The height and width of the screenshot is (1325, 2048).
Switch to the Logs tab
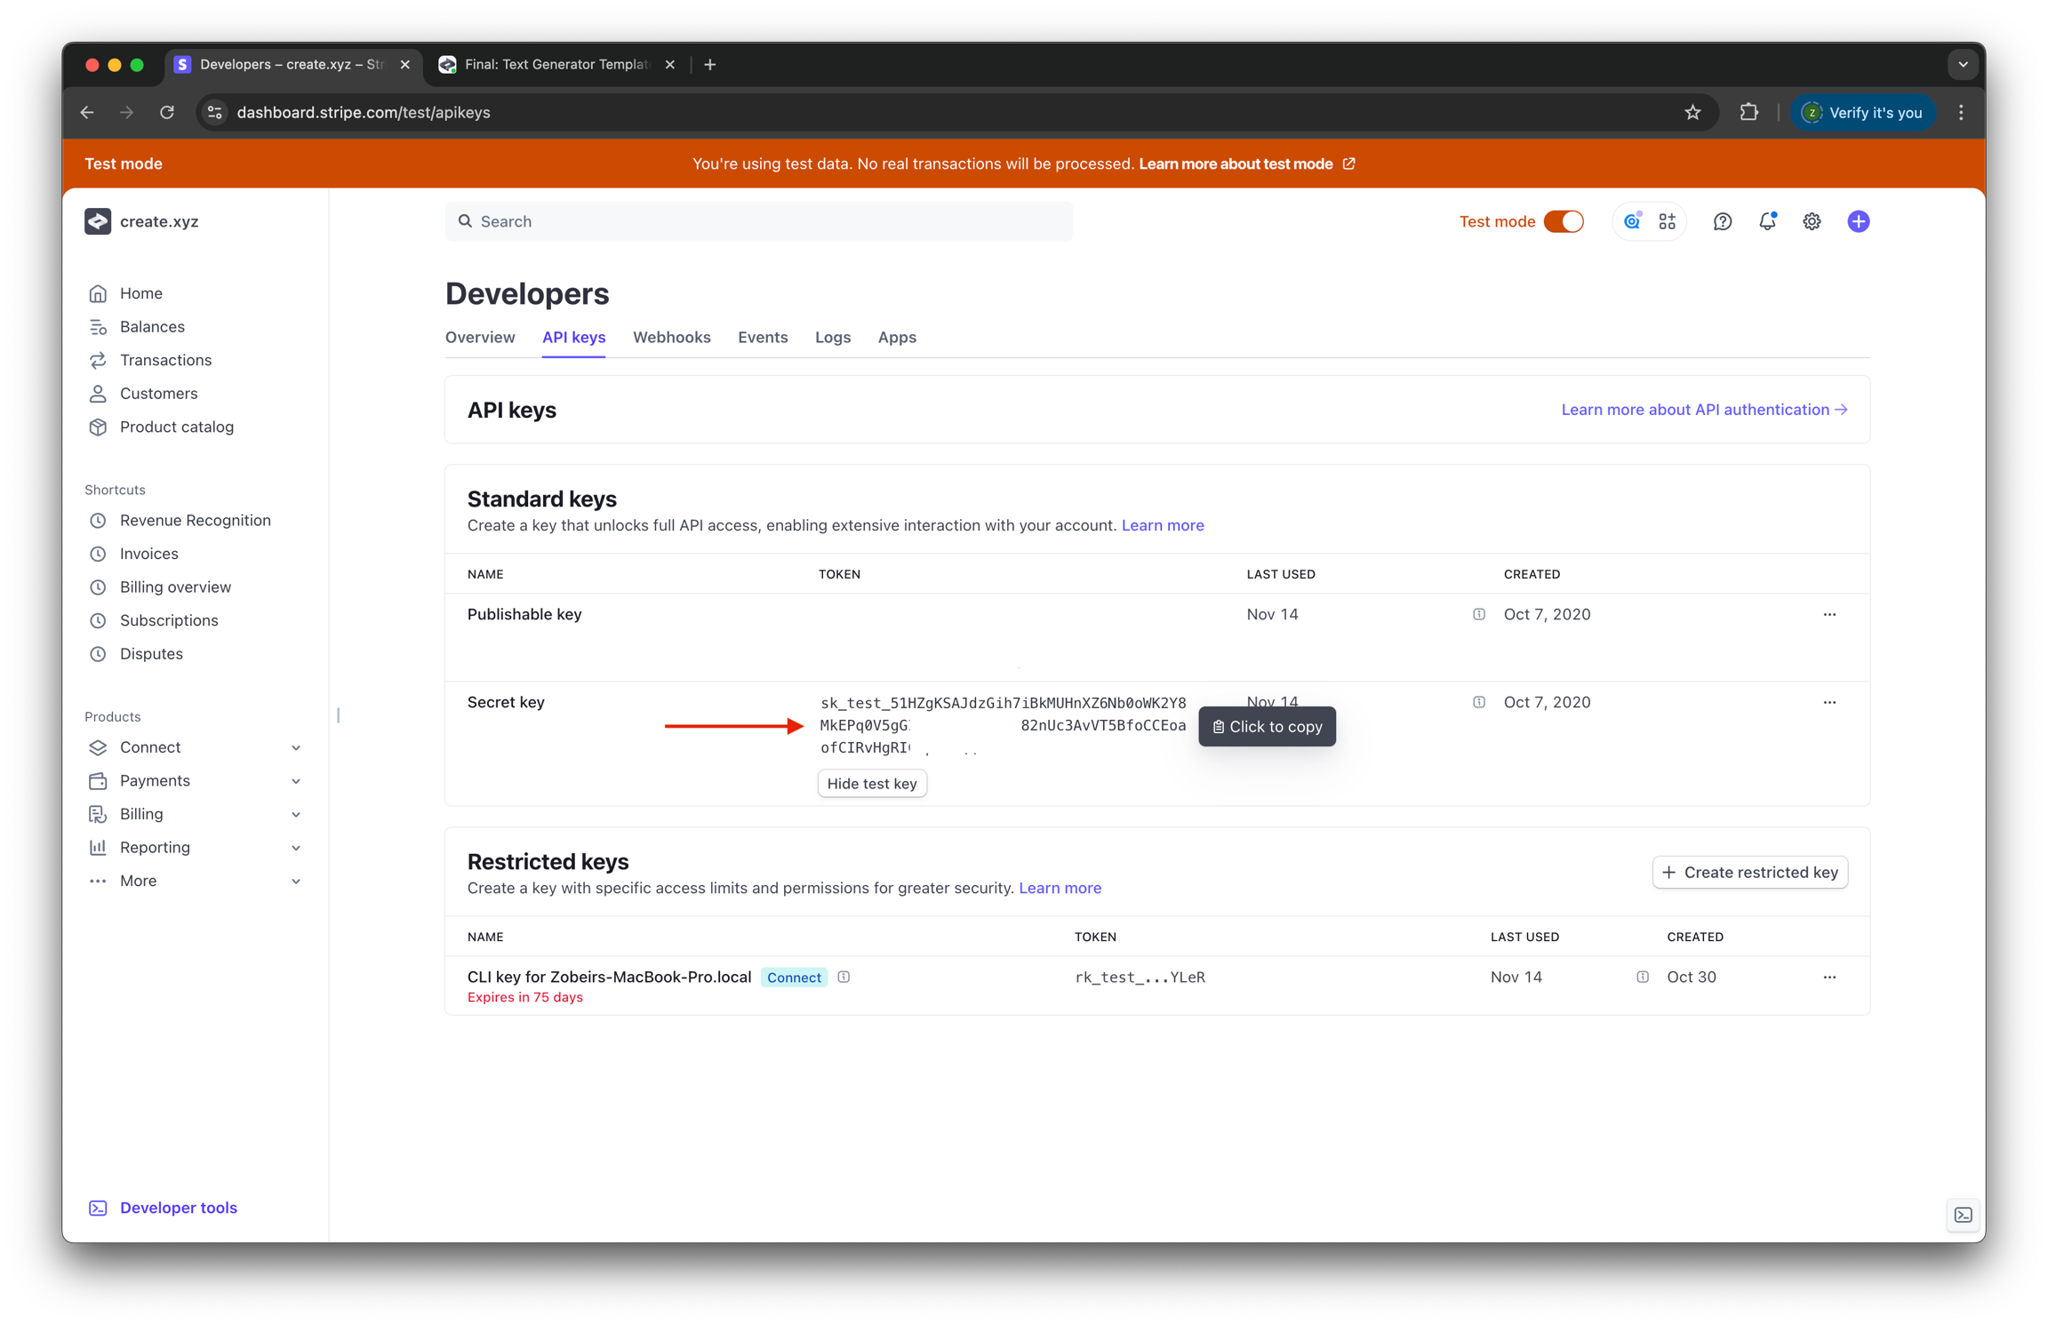pyautogui.click(x=832, y=337)
